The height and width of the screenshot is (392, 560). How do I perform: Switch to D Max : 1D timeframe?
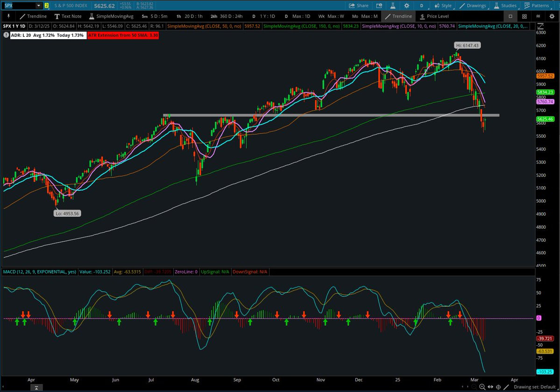click(297, 16)
